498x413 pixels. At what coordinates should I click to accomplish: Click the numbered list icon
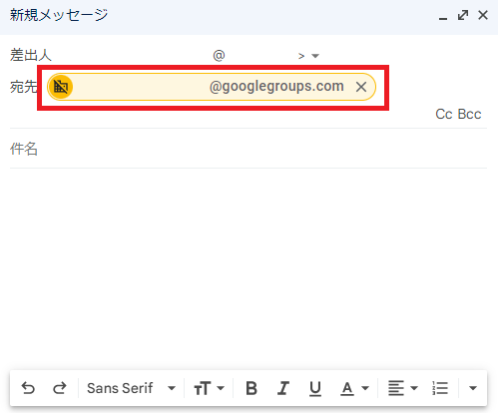440,388
